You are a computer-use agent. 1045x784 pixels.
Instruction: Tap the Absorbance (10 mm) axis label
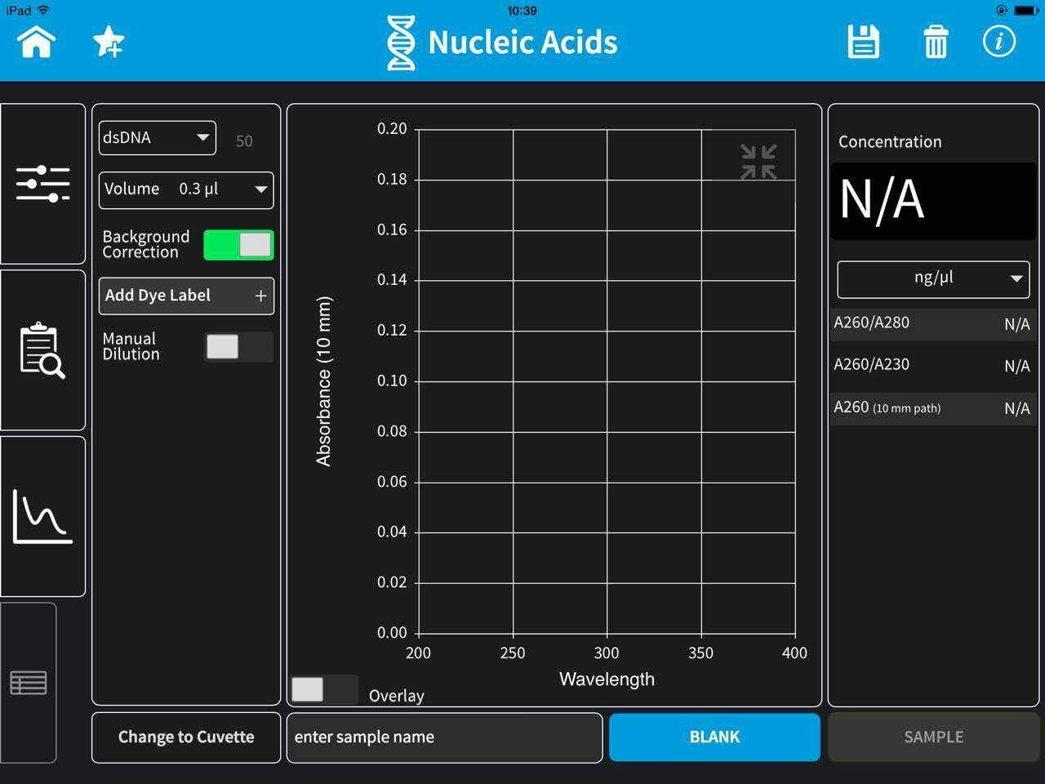(x=324, y=381)
